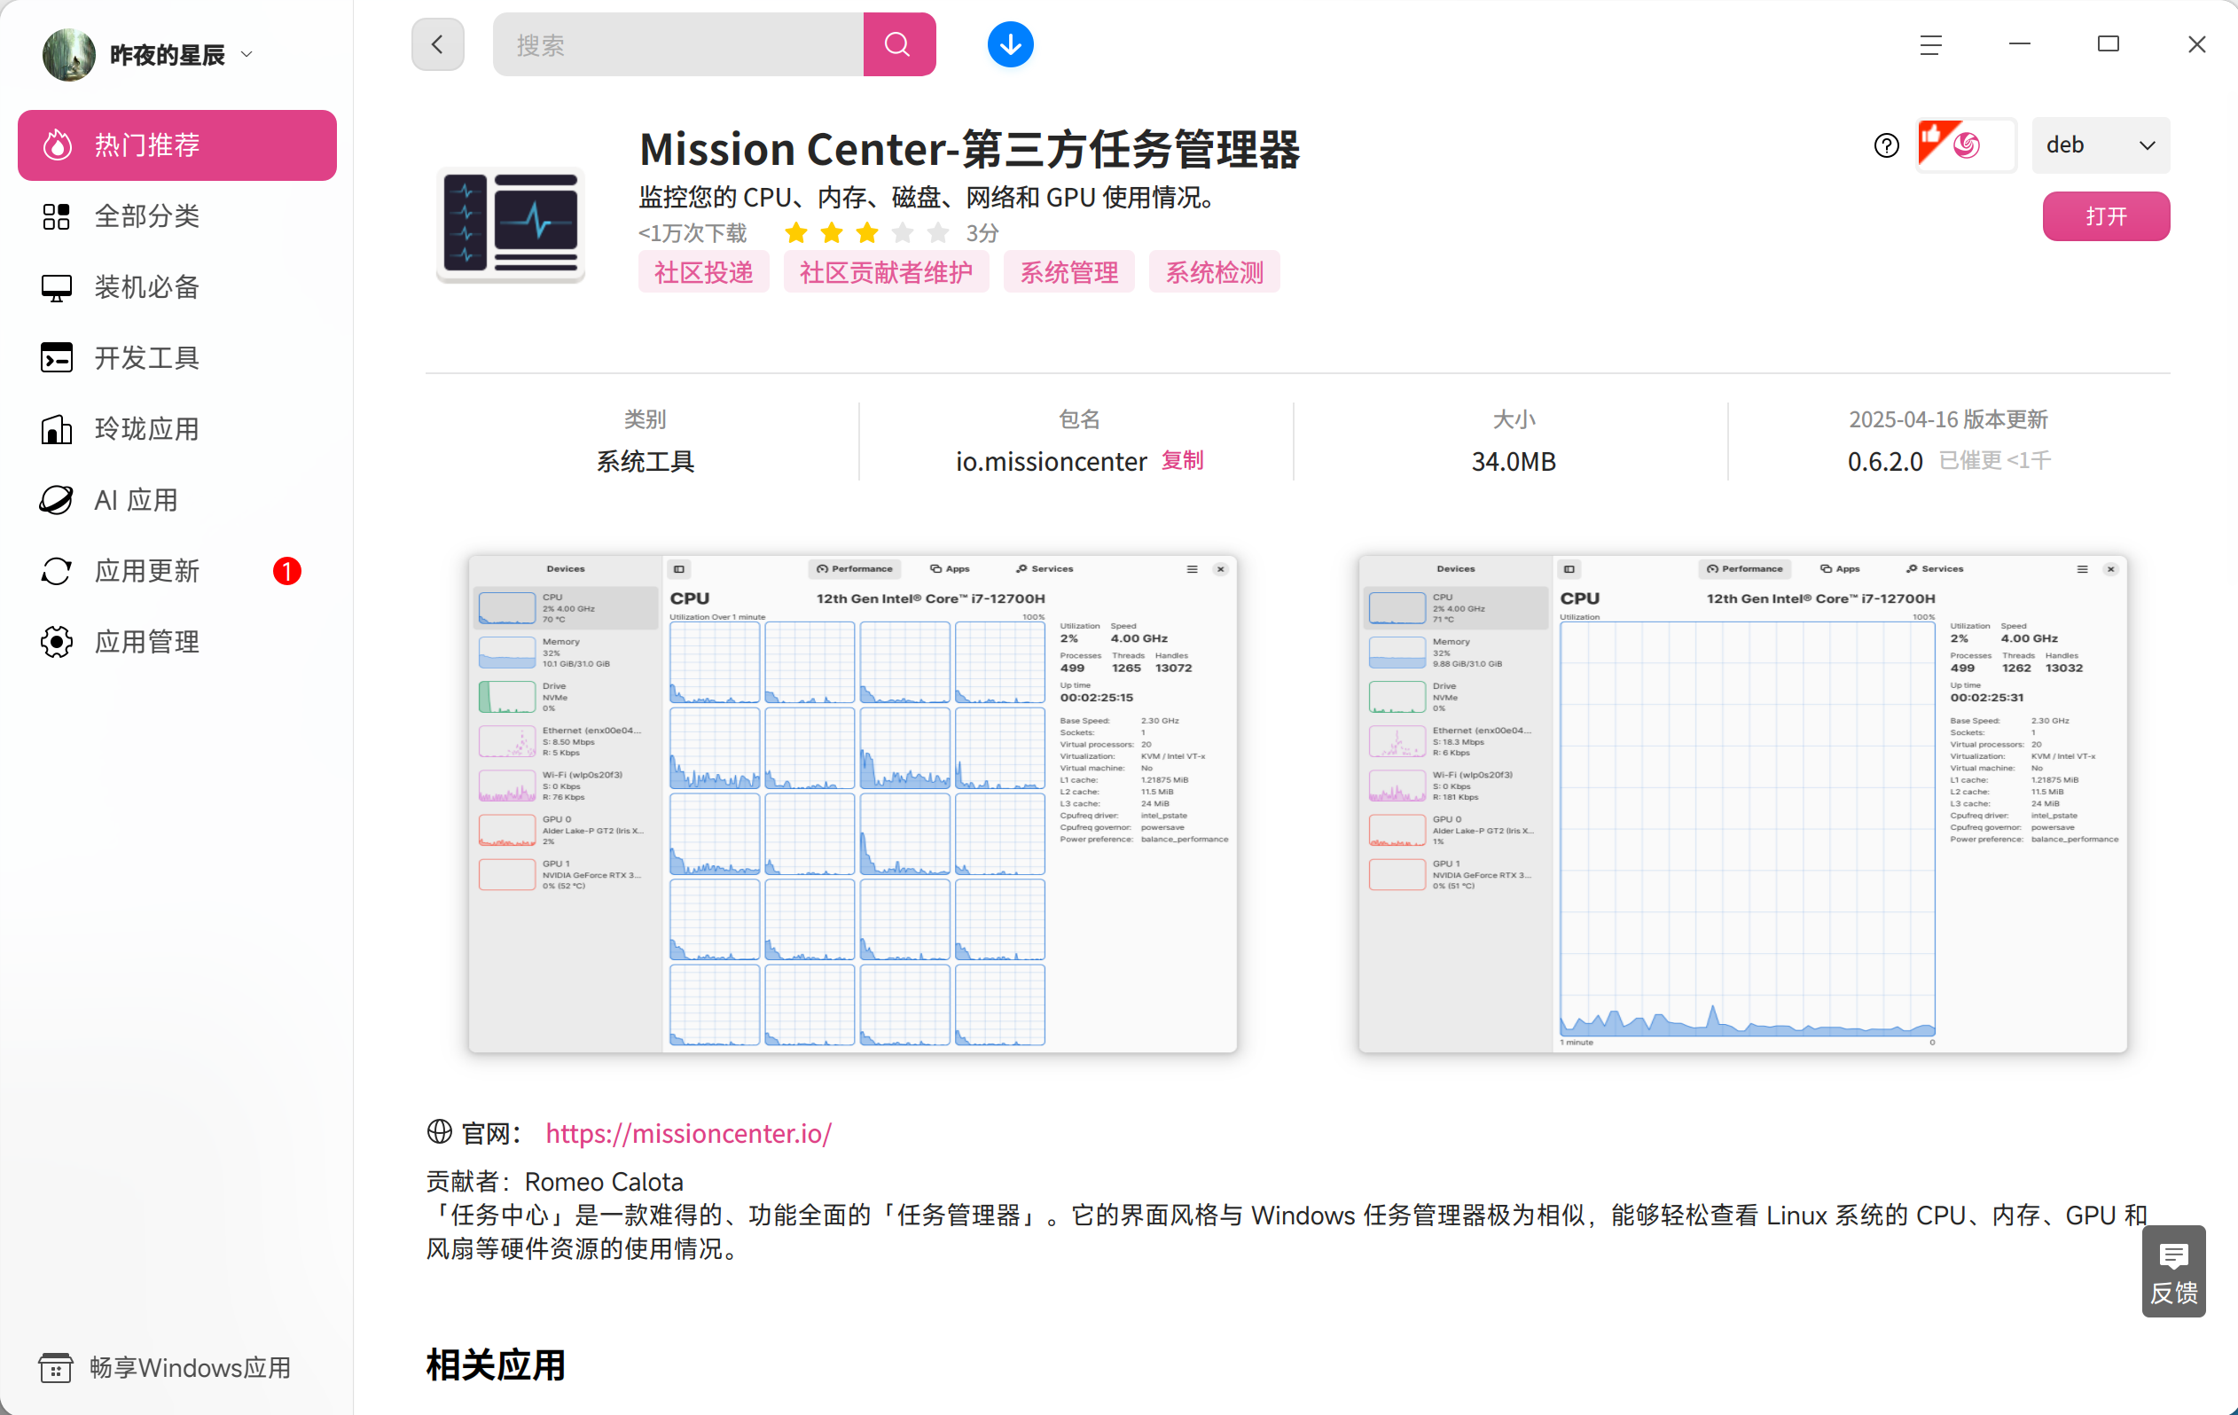This screenshot has height=1415, width=2238.
Task: Click the 相关应用 heading
Action: (496, 1364)
